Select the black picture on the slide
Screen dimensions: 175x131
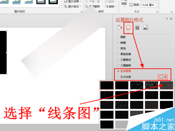pos(3,52)
